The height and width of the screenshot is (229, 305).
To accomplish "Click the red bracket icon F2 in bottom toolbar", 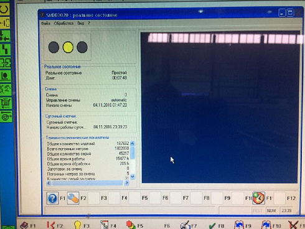I will point(50,225).
